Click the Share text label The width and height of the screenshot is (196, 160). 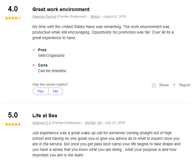(164, 85)
